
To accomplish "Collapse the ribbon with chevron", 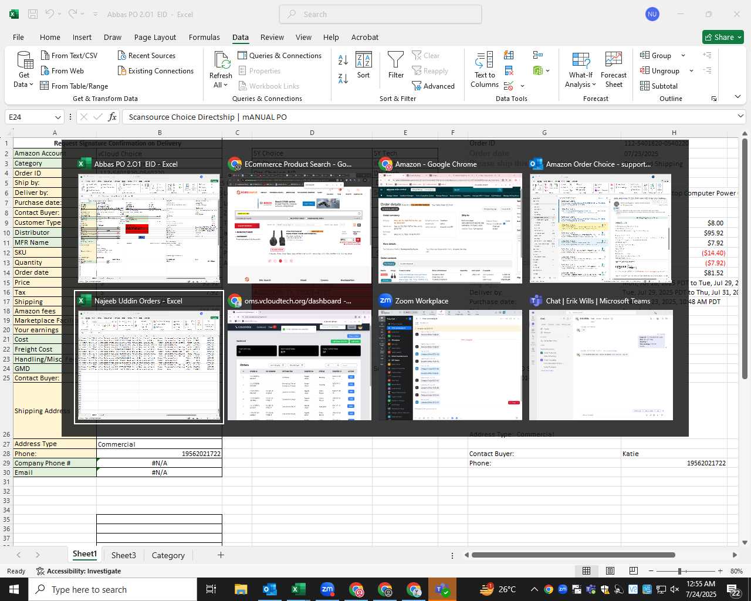I will [x=738, y=96].
